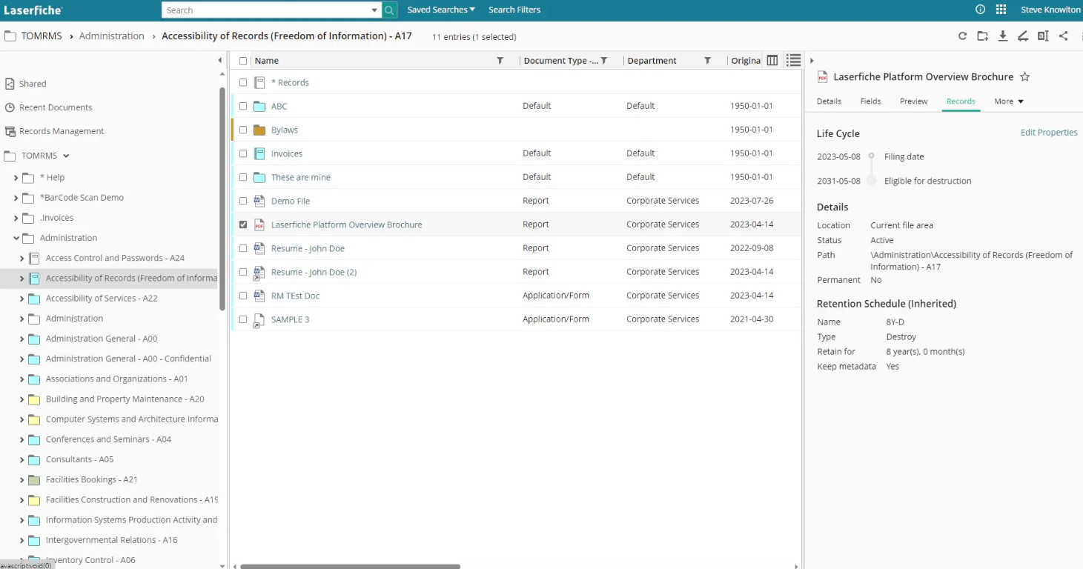Open the app launcher grid icon
The image size is (1083, 569).
coord(1001,10)
